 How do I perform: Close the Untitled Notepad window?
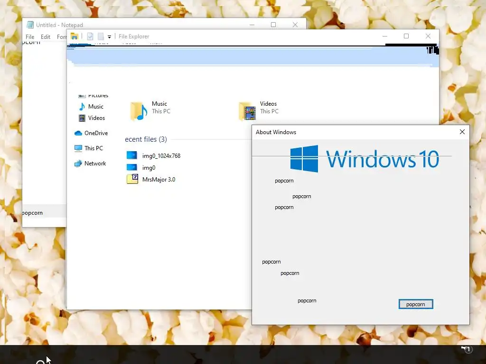(x=295, y=25)
